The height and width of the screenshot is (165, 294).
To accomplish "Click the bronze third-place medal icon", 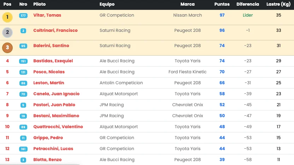I will [7, 47].
